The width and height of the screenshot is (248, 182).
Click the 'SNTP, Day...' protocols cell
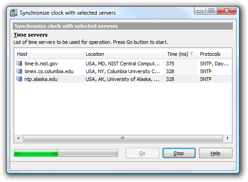tap(214, 64)
